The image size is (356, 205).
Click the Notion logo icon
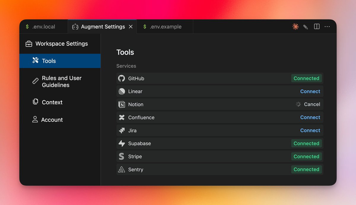(122, 104)
